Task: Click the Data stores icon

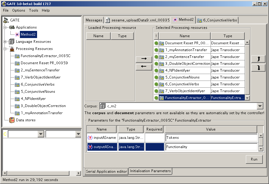Action: pos(12,120)
